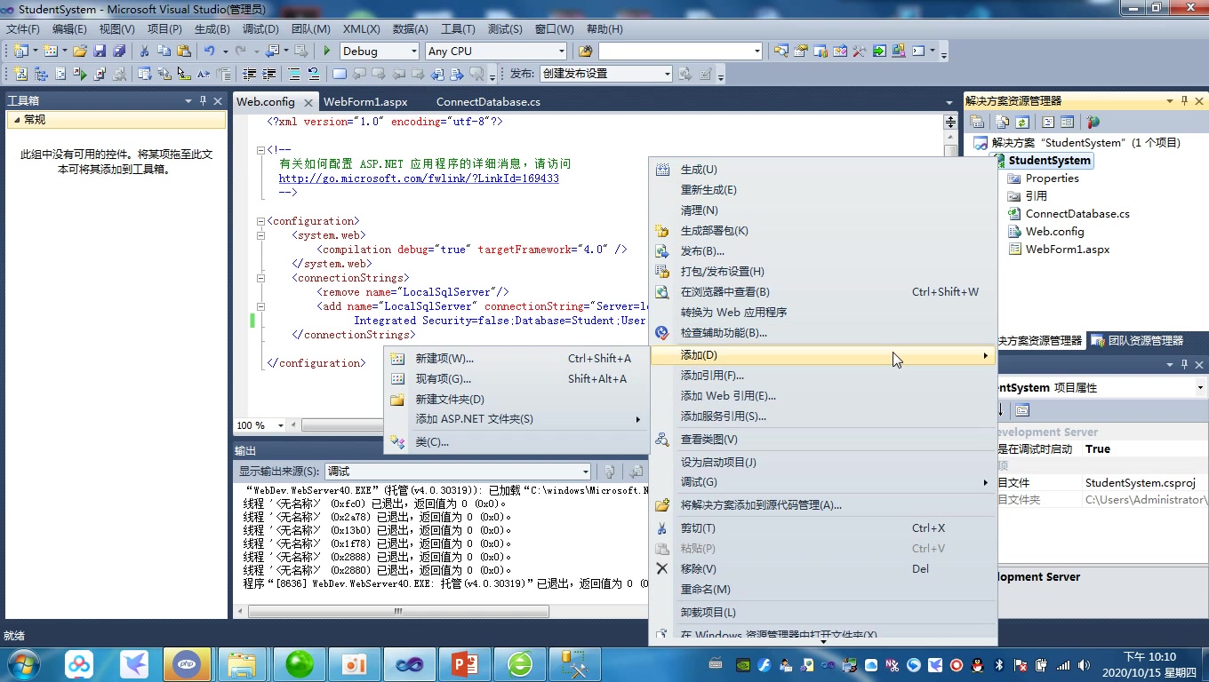Click Refresh icon in Solution Explorer toolbar
Image resolution: width=1209 pixels, height=682 pixels.
tap(1022, 123)
